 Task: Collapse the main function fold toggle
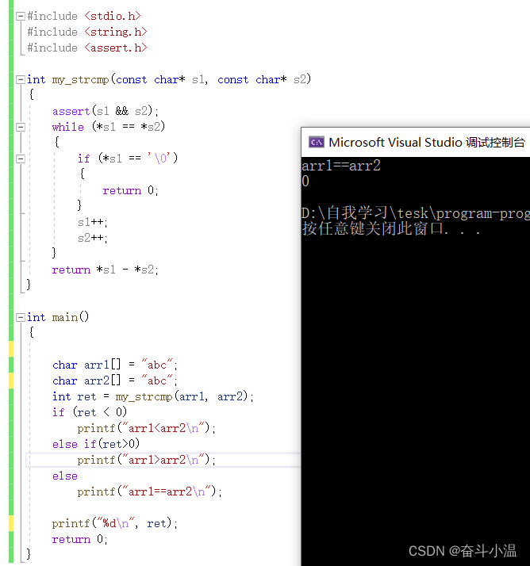click(x=20, y=318)
